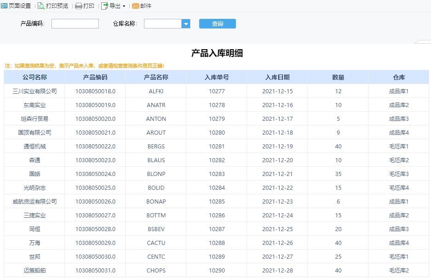This screenshot has width=431, height=278.
Task: Focus the 产品编码 input field
Action: pos(75,24)
